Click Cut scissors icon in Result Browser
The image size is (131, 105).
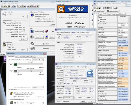(103, 8)
